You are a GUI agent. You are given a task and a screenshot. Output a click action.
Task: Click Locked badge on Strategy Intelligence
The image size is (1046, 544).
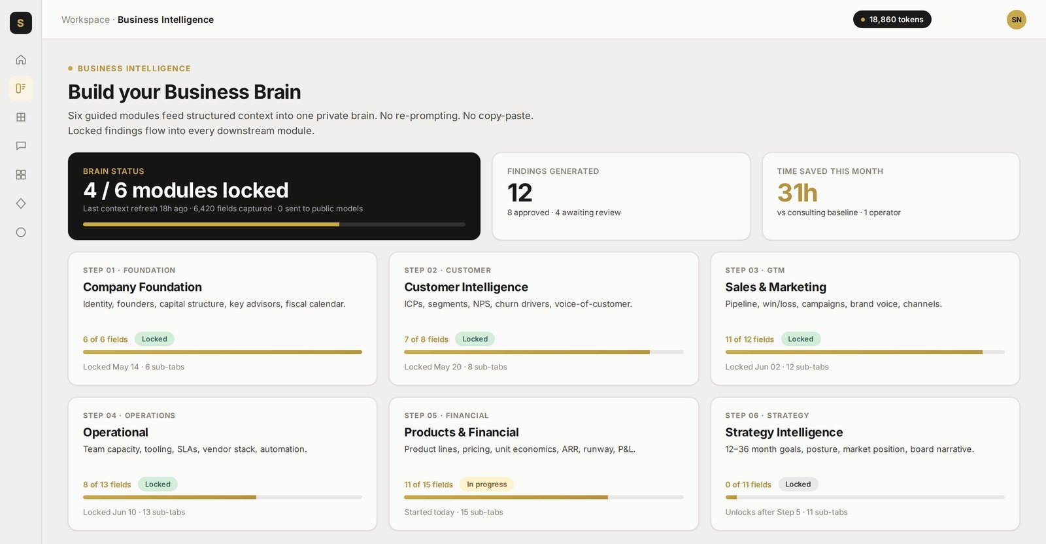pyautogui.click(x=798, y=484)
